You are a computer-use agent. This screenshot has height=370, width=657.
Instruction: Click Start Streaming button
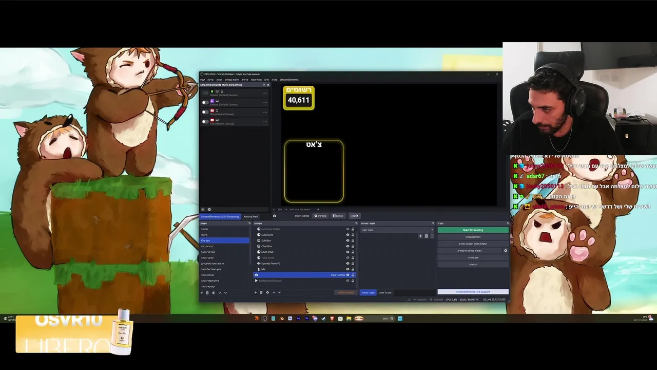coord(473,230)
